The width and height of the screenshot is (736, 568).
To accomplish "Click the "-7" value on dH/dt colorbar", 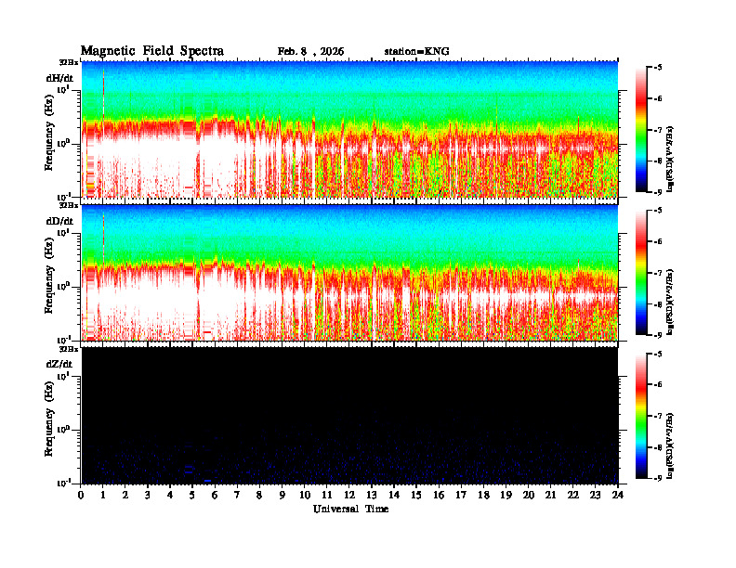I will click(x=658, y=130).
